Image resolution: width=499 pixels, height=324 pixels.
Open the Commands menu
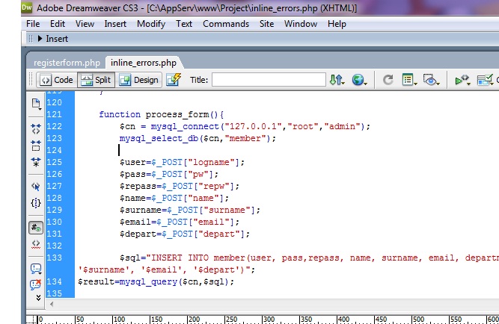tap(226, 24)
